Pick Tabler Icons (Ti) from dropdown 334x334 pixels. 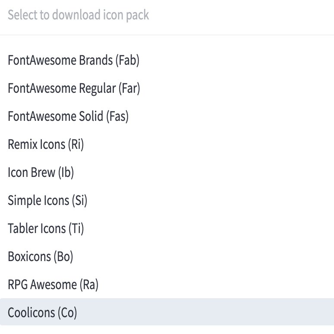(46, 229)
